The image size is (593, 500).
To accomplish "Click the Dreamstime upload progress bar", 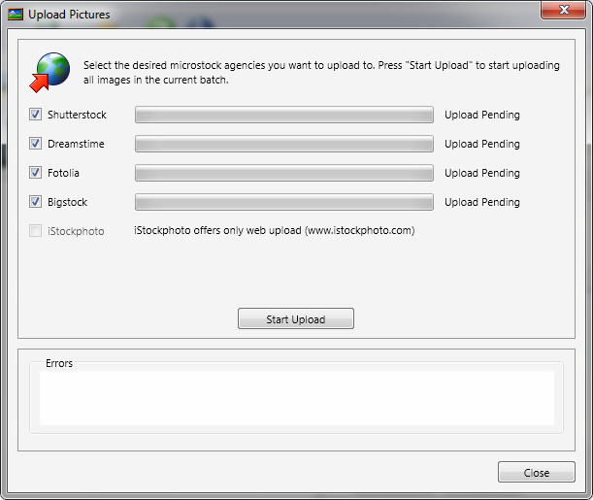I will pos(284,144).
